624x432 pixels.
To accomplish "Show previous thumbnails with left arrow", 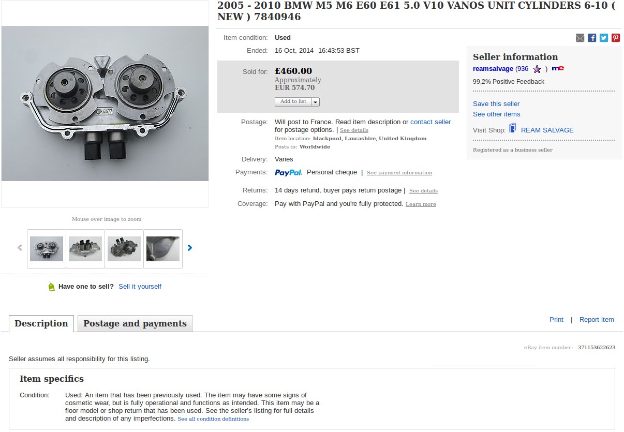I will (x=20, y=248).
